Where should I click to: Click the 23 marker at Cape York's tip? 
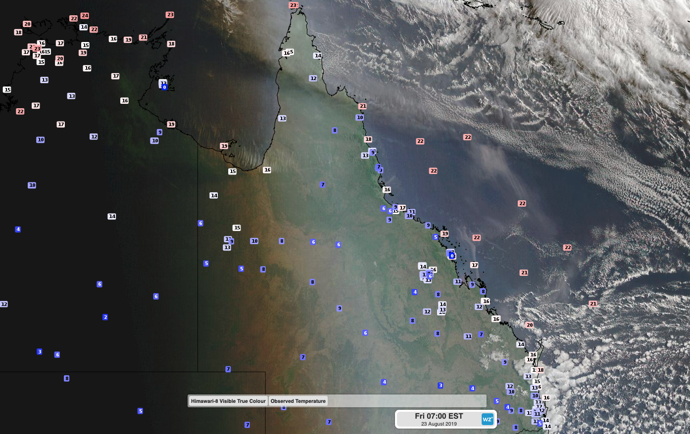(x=294, y=5)
